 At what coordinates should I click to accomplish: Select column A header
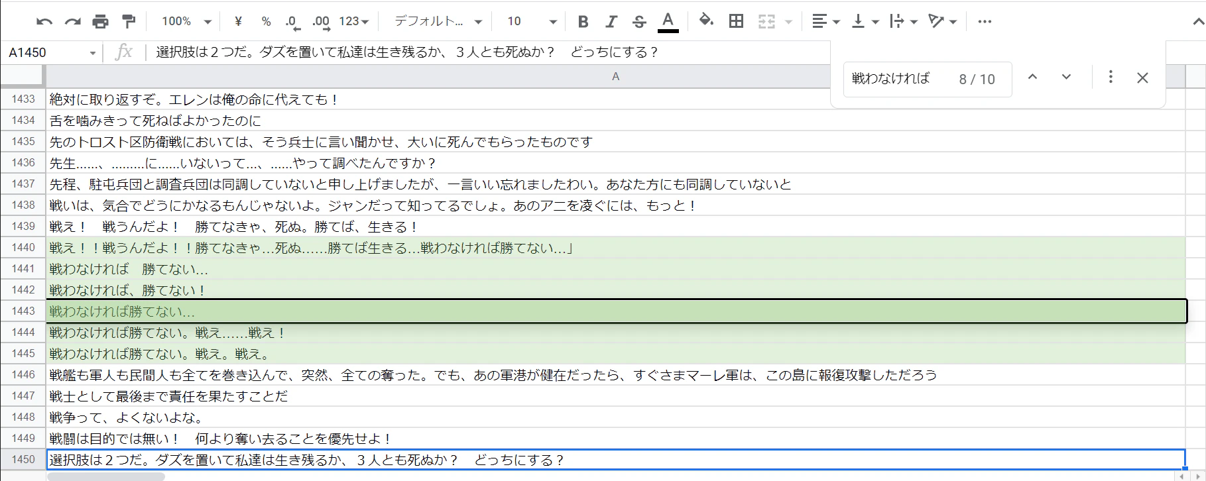(x=615, y=77)
